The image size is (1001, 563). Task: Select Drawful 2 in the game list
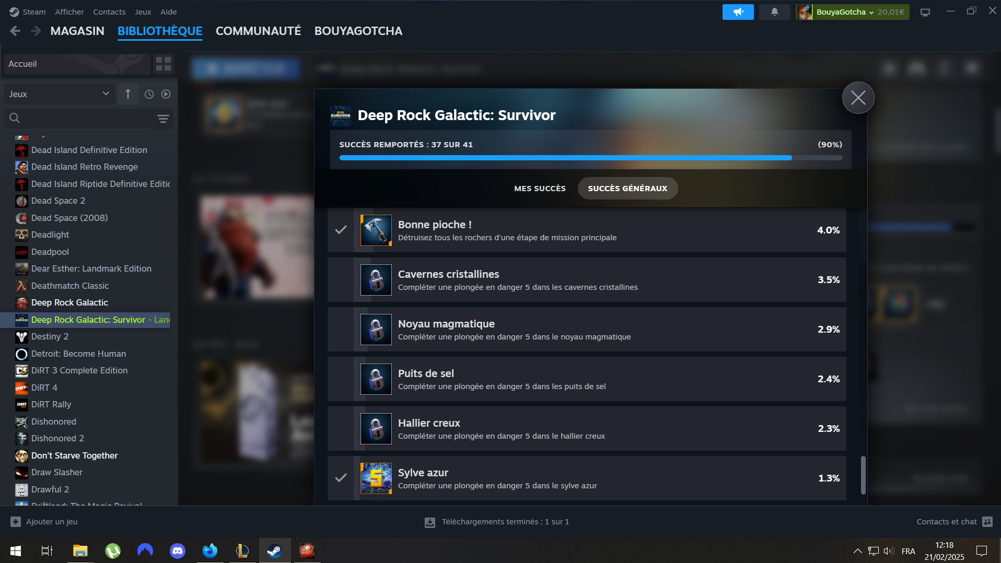coord(50,490)
